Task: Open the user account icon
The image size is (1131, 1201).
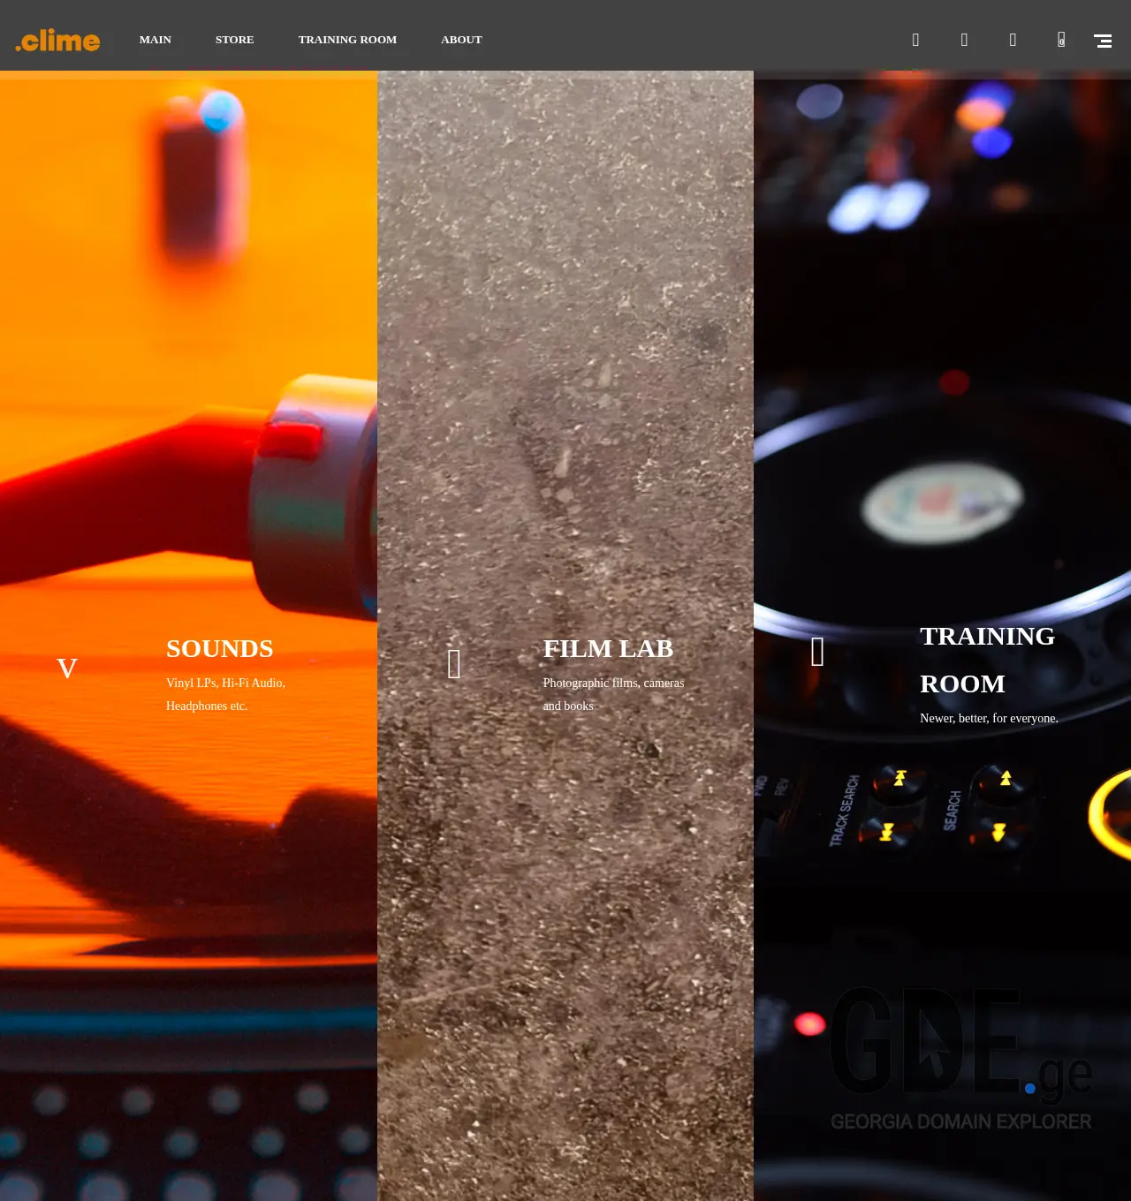Action: [964, 40]
